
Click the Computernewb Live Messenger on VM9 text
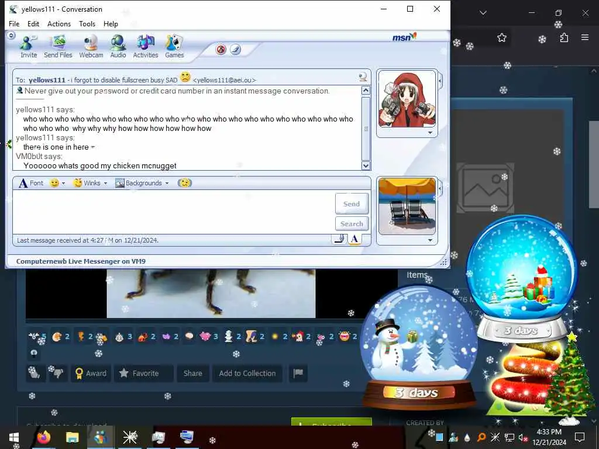81,261
